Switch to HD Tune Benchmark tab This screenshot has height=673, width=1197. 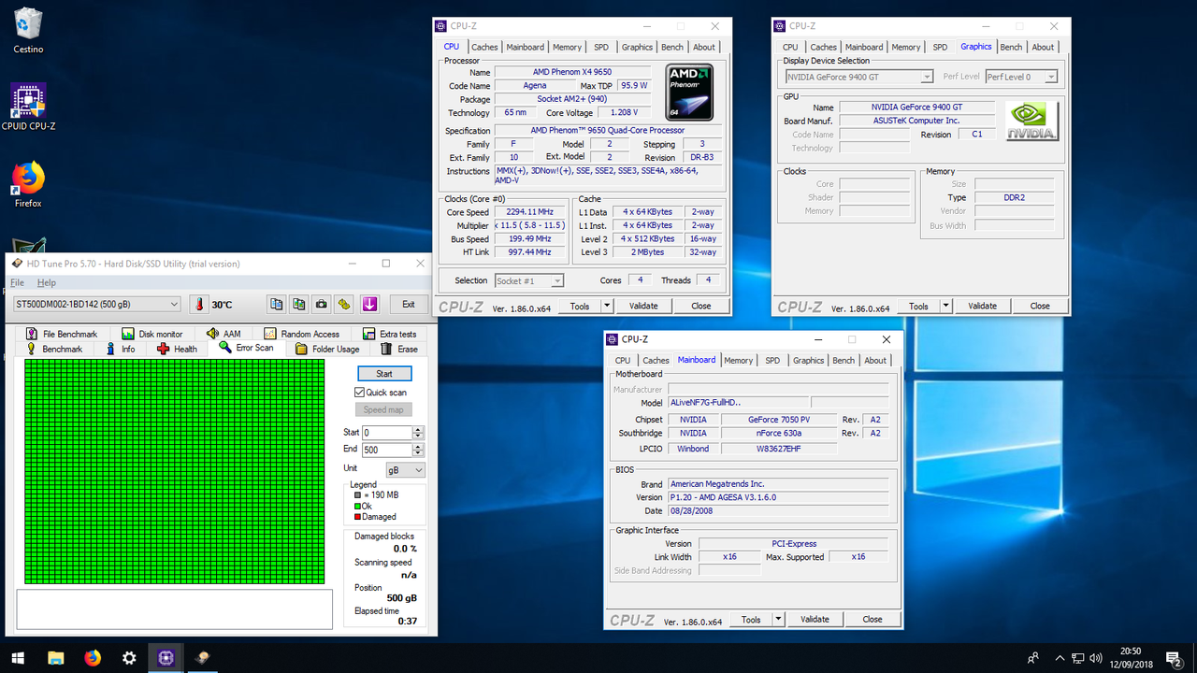pyautogui.click(x=54, y=349)
